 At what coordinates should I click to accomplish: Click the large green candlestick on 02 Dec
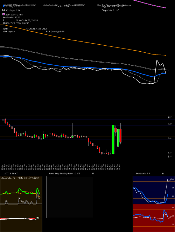pyautogui.click(x=113, y=140)
